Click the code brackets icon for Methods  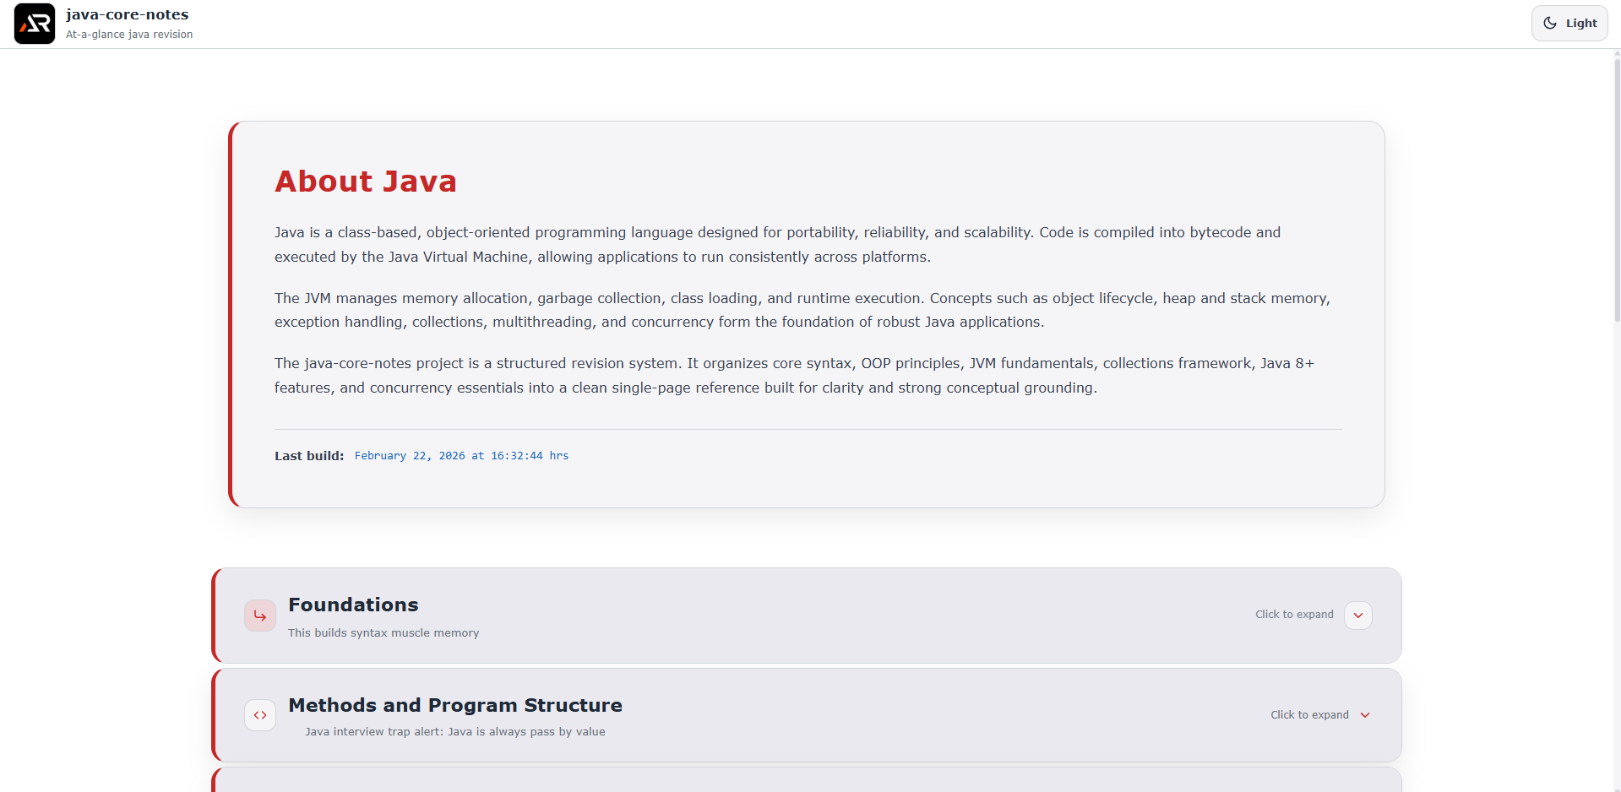pos(260,715)
